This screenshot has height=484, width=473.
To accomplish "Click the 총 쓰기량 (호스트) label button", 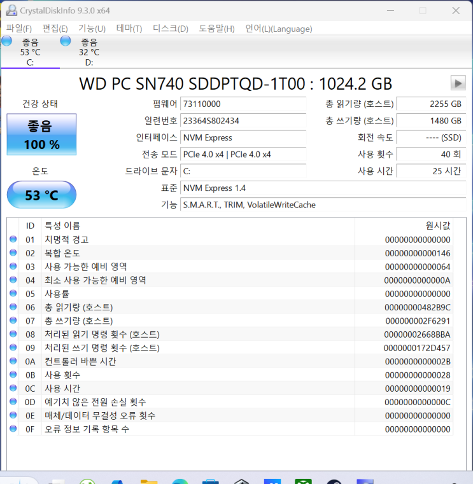I will click(359, 121).
